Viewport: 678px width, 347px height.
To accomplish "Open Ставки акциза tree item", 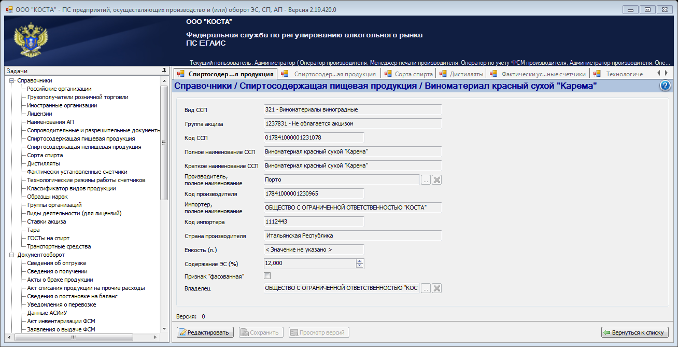I will click(47, 221).
